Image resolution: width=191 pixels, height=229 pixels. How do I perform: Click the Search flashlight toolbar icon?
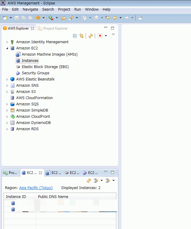click(71, 18)
